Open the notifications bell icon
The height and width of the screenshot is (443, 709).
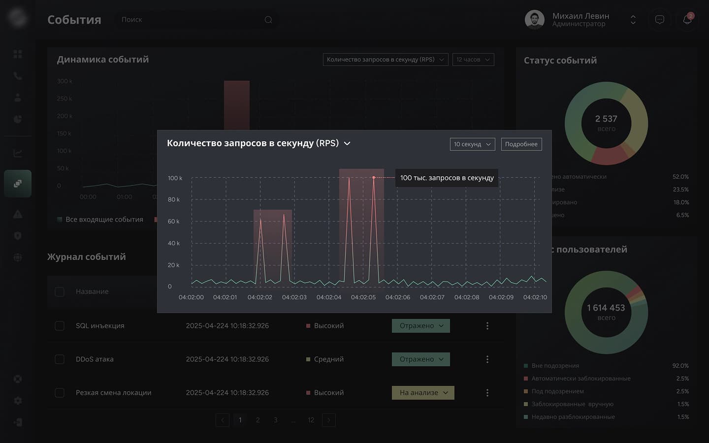[687, 20]
